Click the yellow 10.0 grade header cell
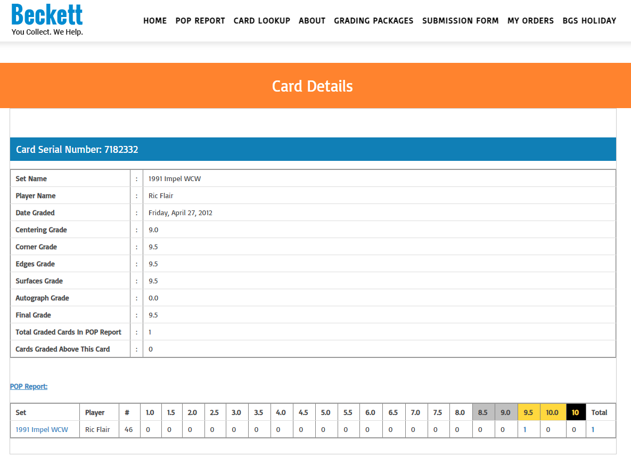Image resolution: width=631 pixels, height=465 pixels. (x=553, y=412)
